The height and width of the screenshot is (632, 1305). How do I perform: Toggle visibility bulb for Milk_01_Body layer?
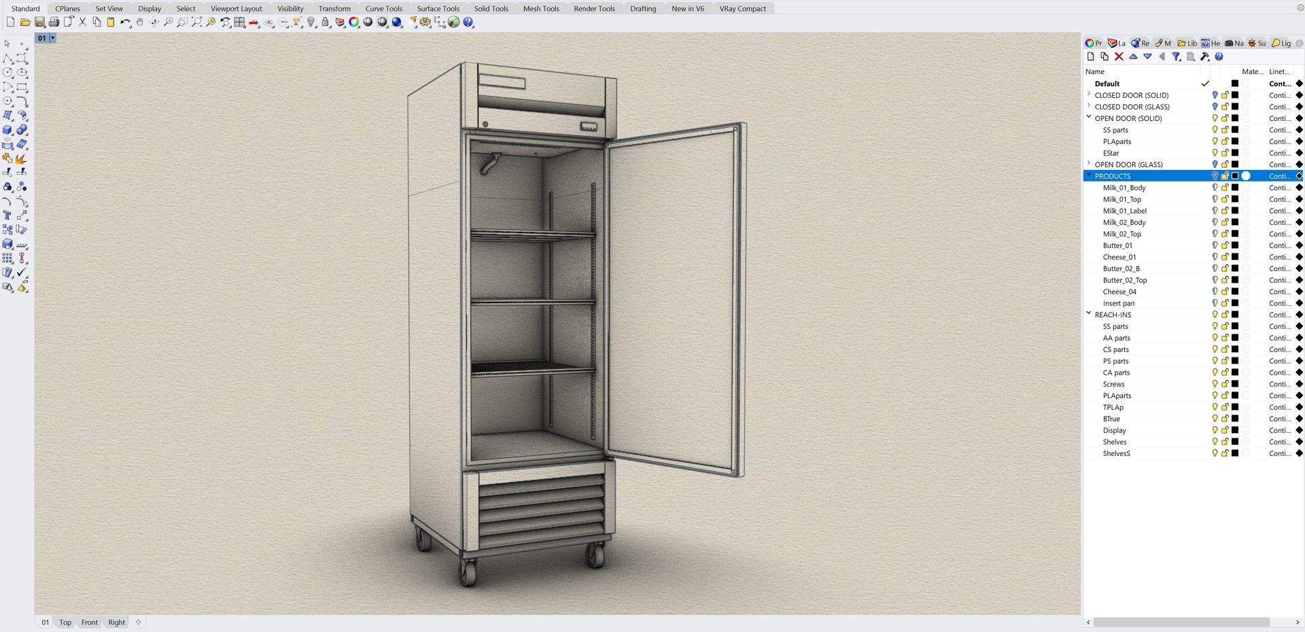pos(1215,188)
